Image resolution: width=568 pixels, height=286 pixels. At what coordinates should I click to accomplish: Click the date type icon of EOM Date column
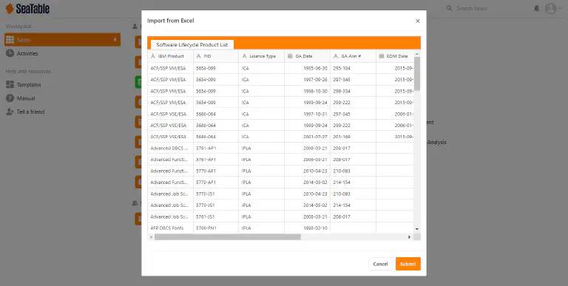(x=381, y=56)
